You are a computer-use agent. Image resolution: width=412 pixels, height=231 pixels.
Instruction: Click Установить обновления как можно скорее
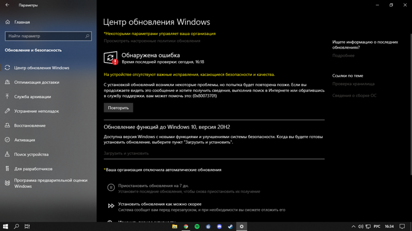(160, 204)
